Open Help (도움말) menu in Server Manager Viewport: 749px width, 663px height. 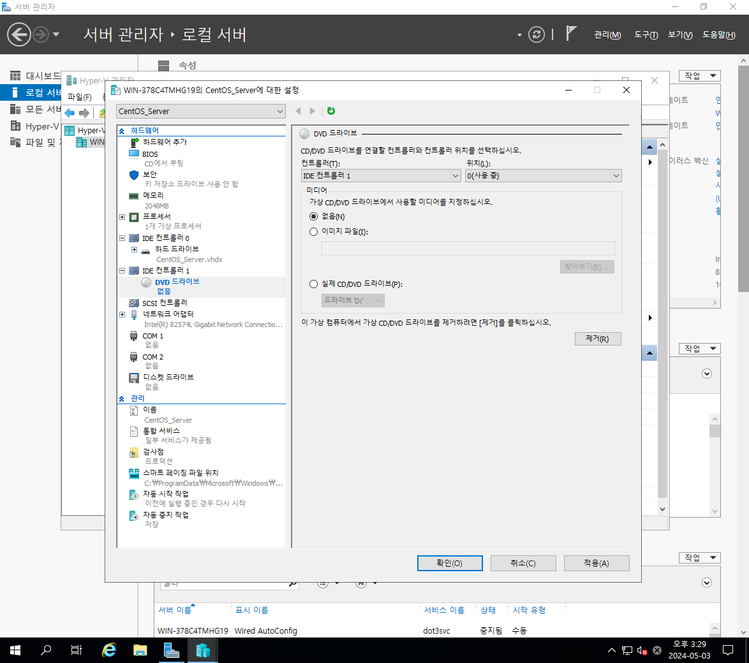coord(719,35)
